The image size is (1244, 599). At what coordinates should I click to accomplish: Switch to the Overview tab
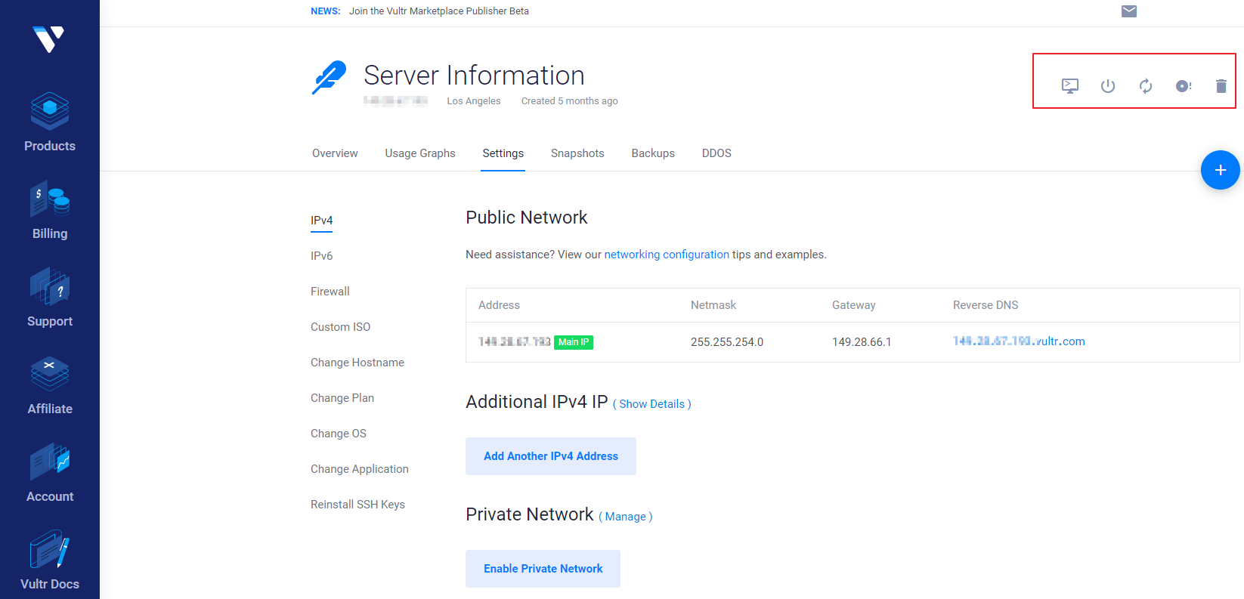click(x=335, y=153)
